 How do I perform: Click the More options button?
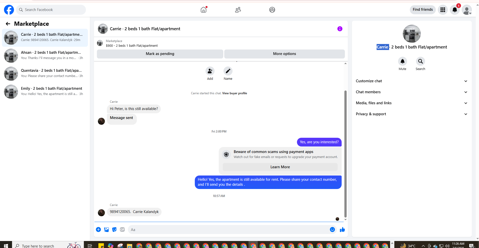[x=284, y=54]
